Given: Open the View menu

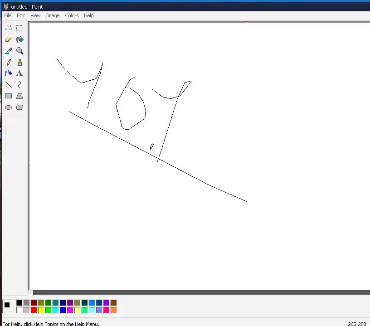Looking at the screenshot, I should (x=35, y=15).
